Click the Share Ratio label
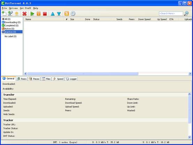 [x=133, y=99]
